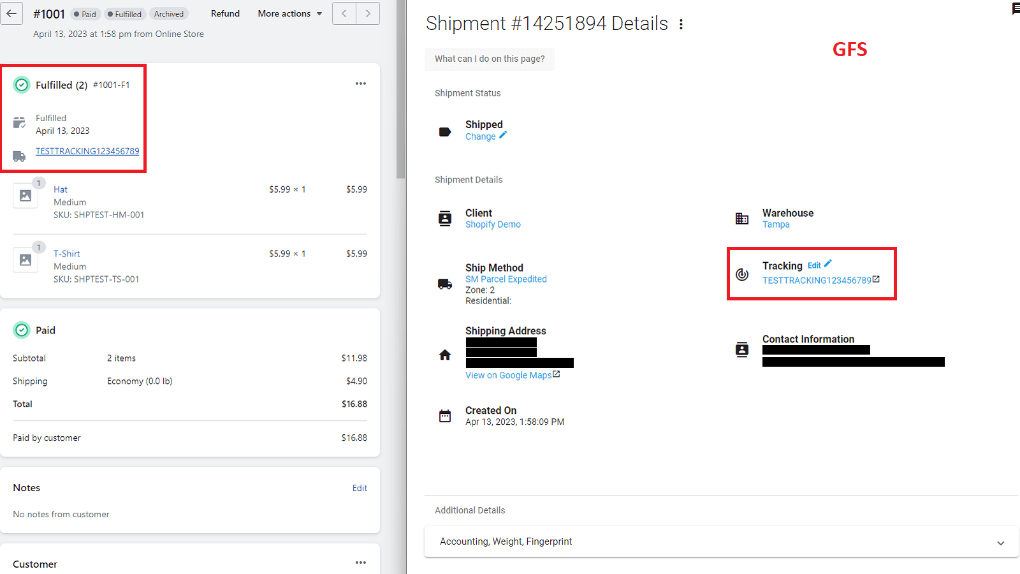Click the shipped tag icon under Shipment Status

445,131
